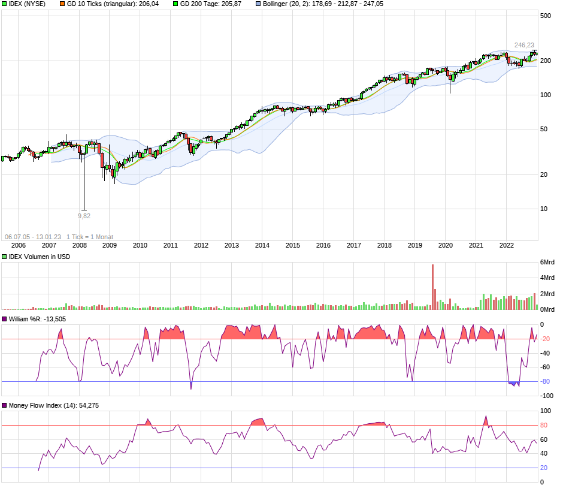Click the blue -80 oversold line in William %R
This screenshot has height=488, width=563.
coord(270,381)
